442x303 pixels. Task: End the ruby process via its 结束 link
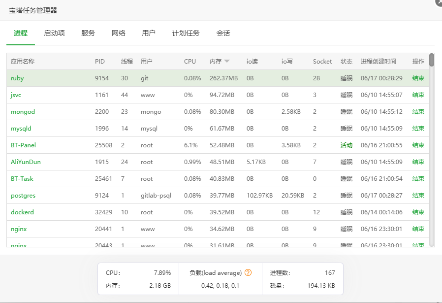(417, 78)
